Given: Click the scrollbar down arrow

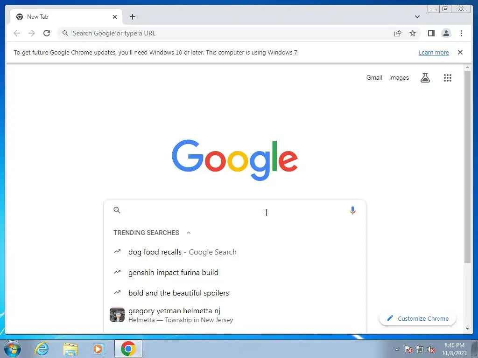Looking at the screenshot, I should pyautogui.click(x=467, y=329).
